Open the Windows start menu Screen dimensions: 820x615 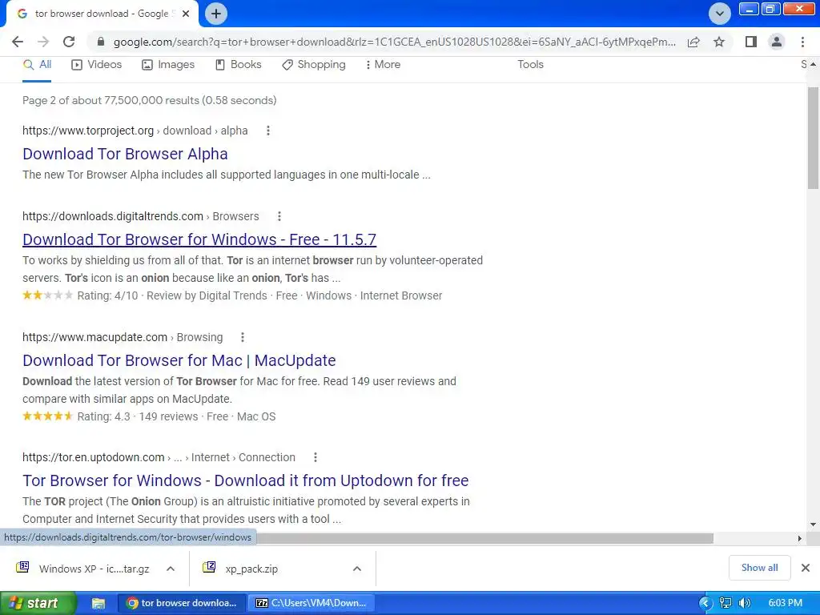(x=38, y=603)
